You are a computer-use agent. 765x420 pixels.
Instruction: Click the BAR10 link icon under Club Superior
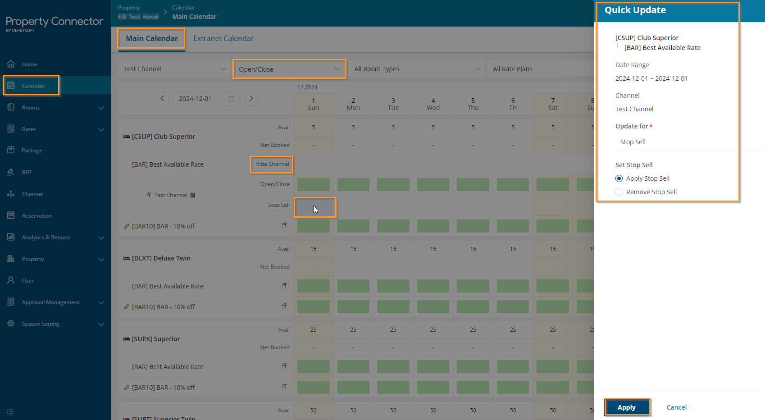tap(127, 226)
